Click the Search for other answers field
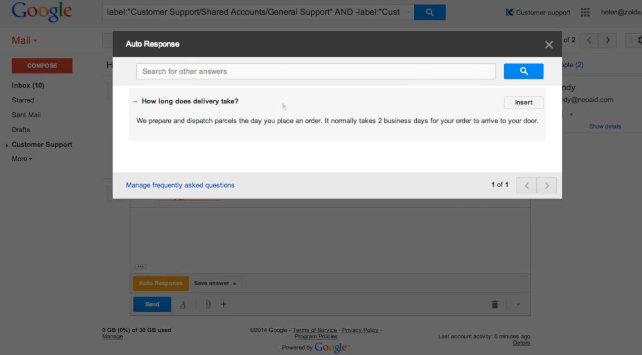642x355 pixels. (316, 71)
